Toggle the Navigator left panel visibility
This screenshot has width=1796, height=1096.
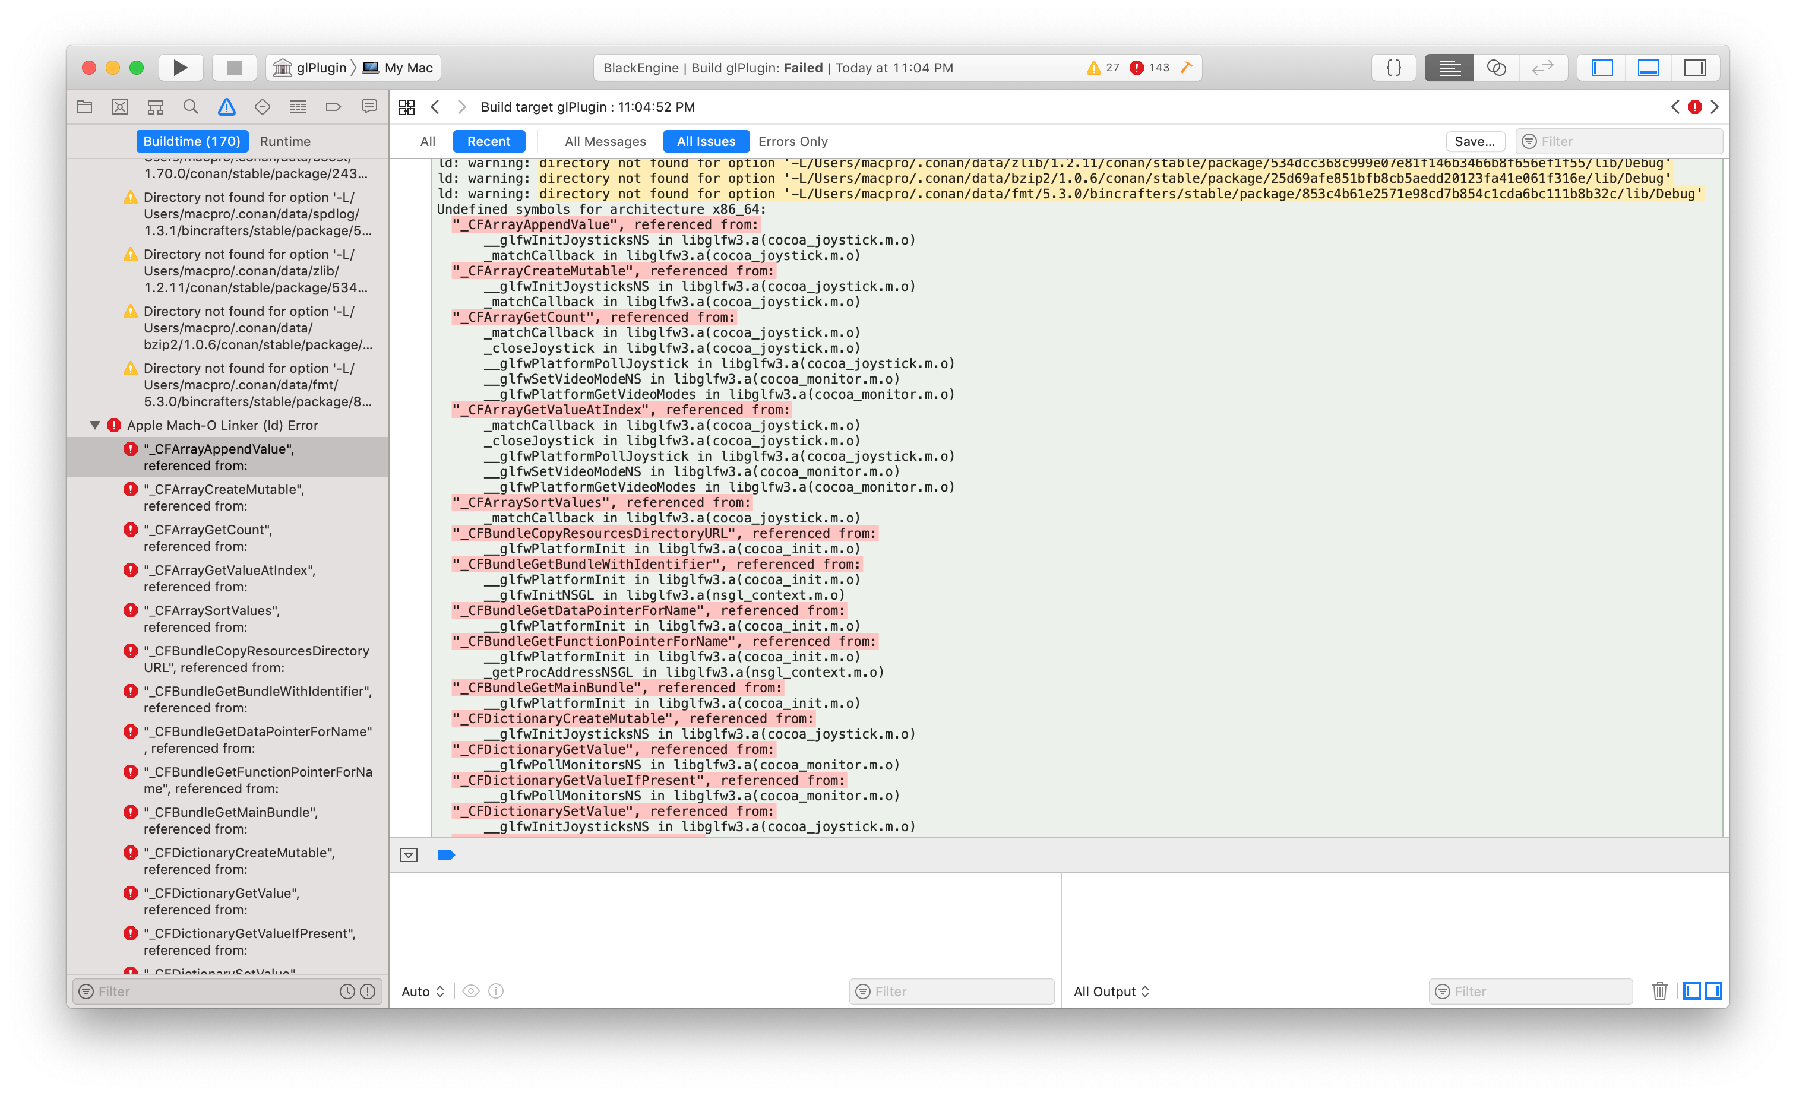click(1602, 68)
